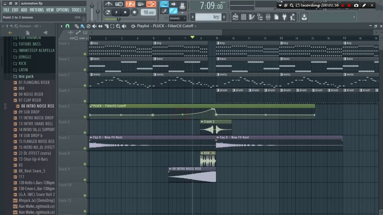
Task: Open the plugin picker plug icon
Action: click(284, 17)
